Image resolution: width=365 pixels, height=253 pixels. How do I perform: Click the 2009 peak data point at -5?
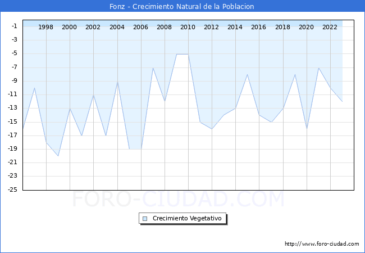[176, 54]
